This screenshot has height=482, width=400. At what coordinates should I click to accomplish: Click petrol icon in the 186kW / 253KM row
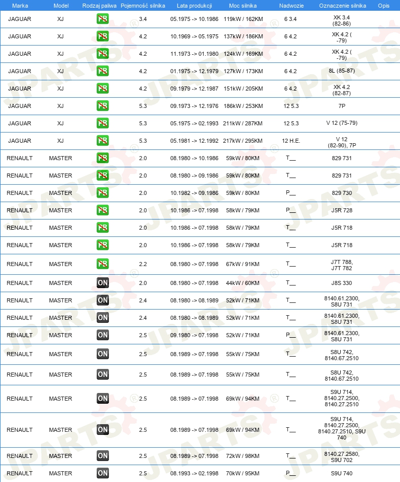[103, 106]
